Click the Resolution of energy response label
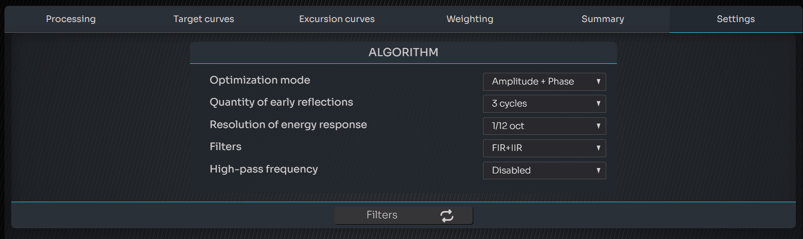Image resolution: width=803 pixels, height=239 pixels. tap(288, 124)
